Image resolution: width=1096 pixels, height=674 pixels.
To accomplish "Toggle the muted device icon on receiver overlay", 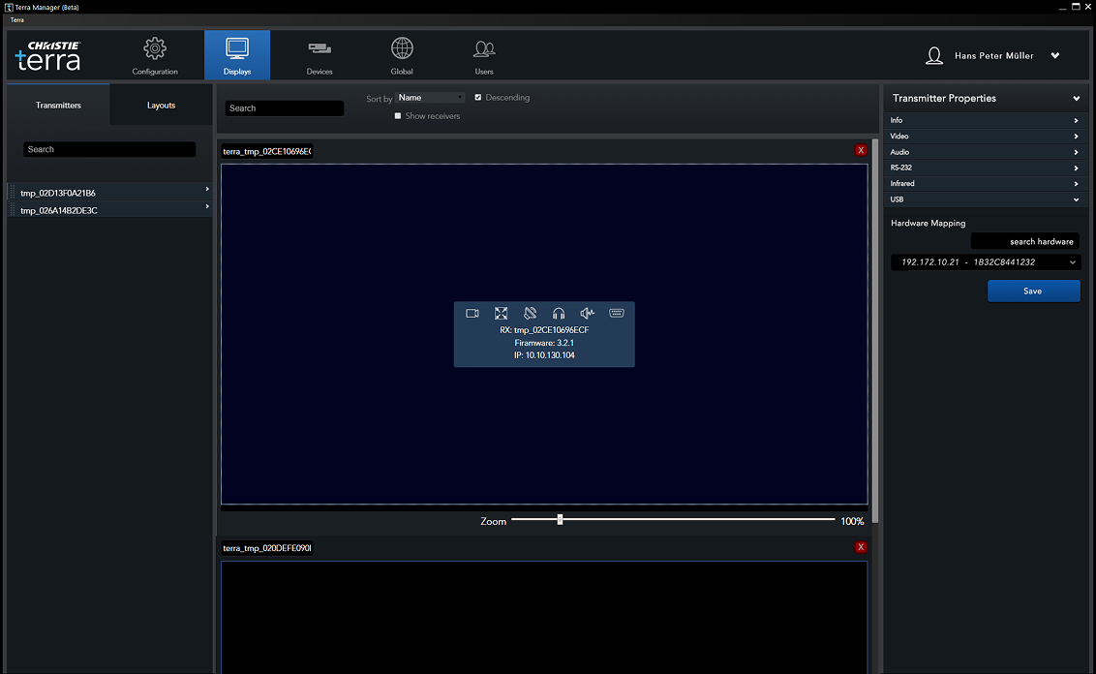I will (x=530, y=312).
